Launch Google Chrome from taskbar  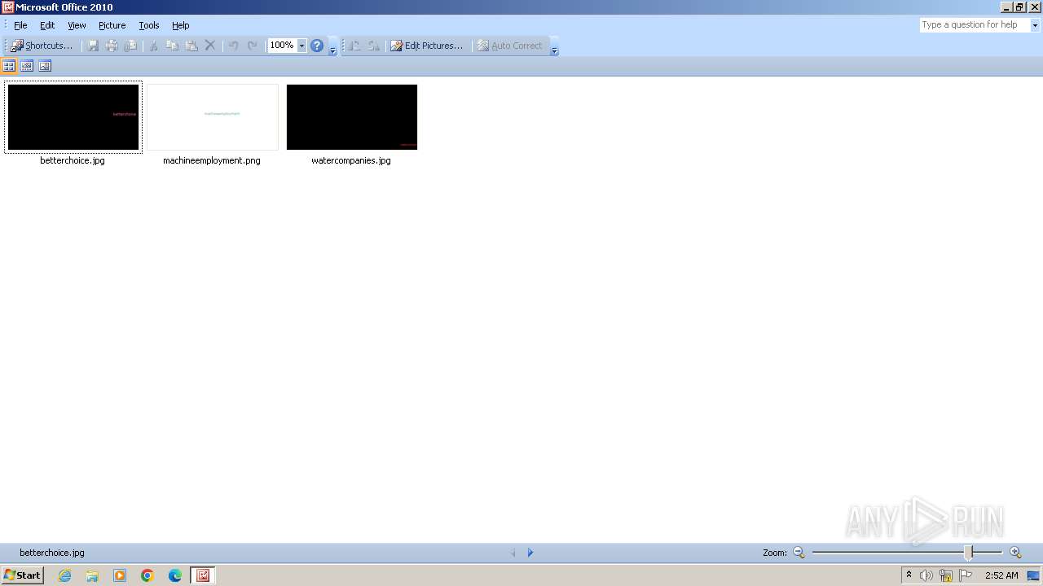(147, 575)
